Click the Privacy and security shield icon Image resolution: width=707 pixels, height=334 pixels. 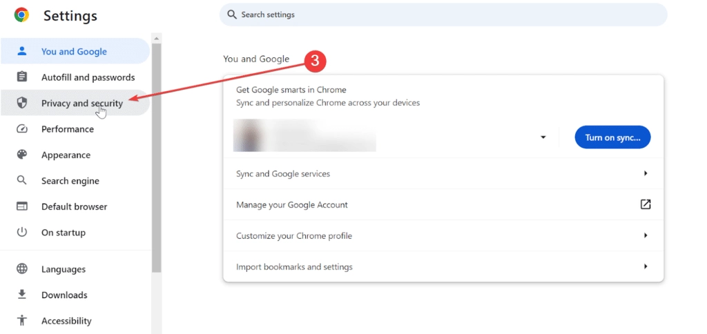pyautogui.click(x=21, y=103)
